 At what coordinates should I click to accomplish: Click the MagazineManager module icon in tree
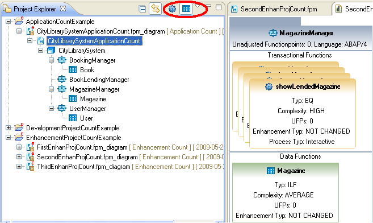click(x=62, y=89)
